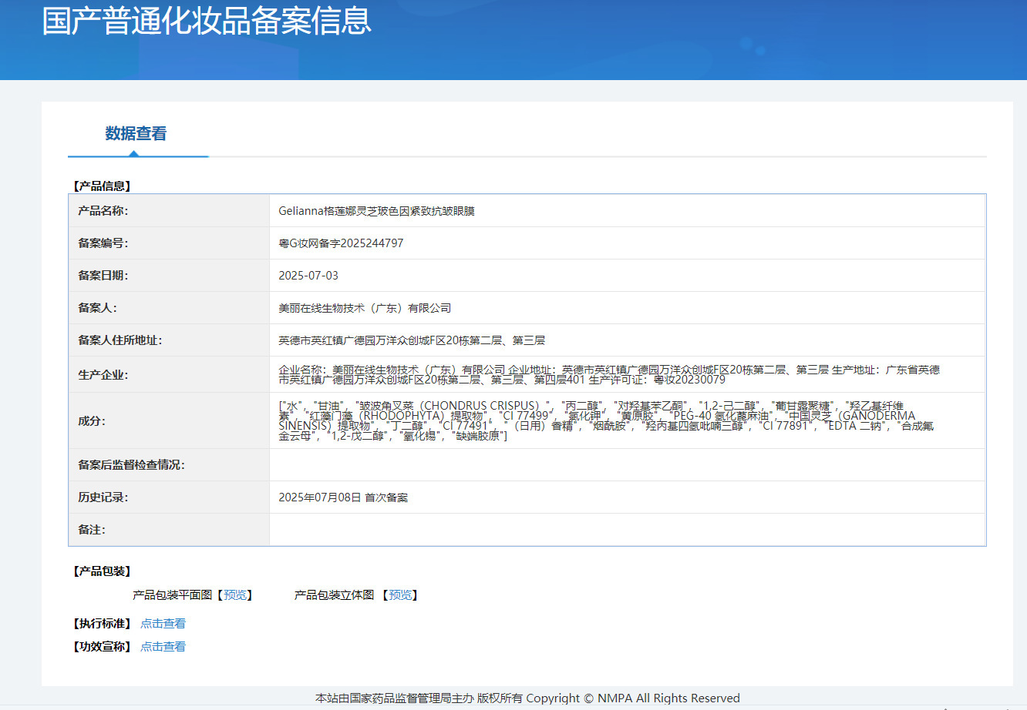Preview the 产品包装平面图 image
This screenshot has width=1027, height=710.
point(235,595)
